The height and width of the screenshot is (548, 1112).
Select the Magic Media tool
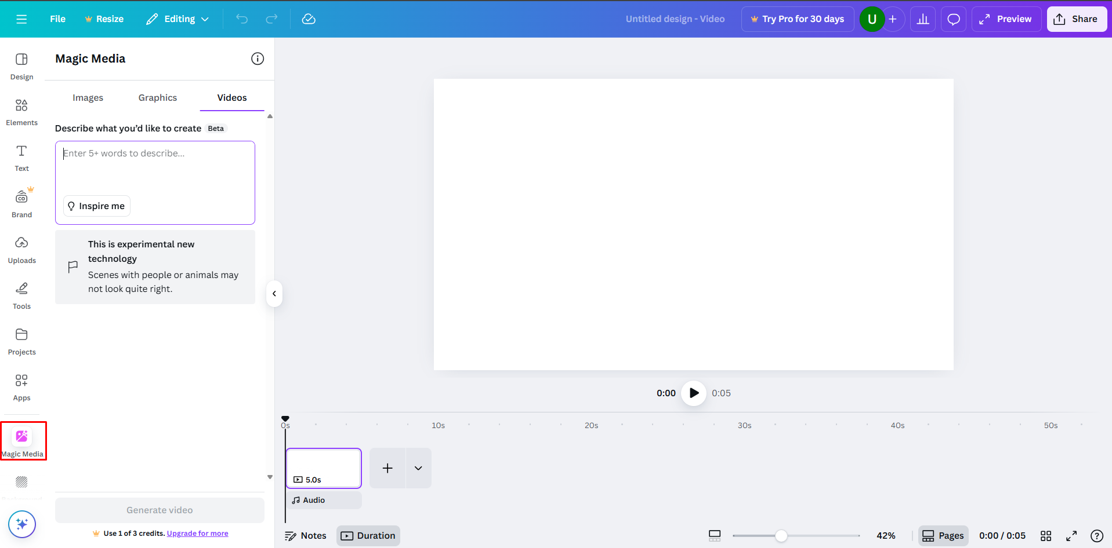[x=21, y=439]
